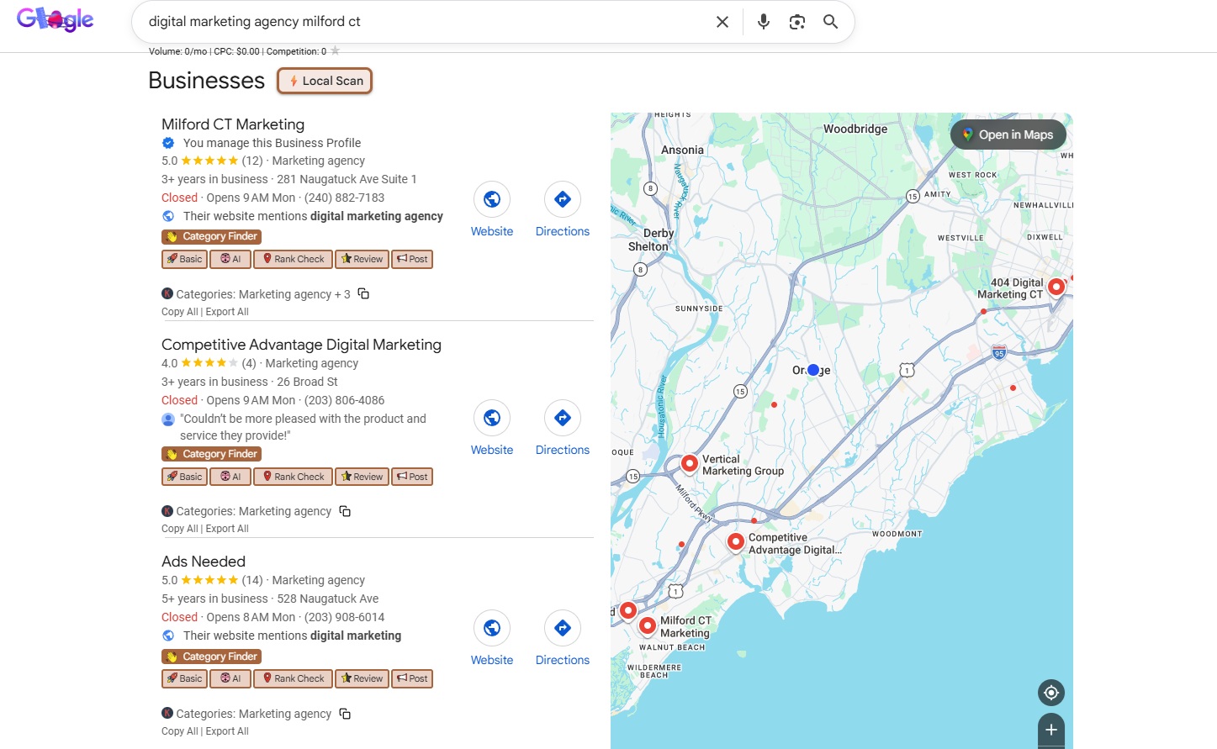The image size is (1217, 749).
Task: Click in the search query input field
Action: pos(425,22)
